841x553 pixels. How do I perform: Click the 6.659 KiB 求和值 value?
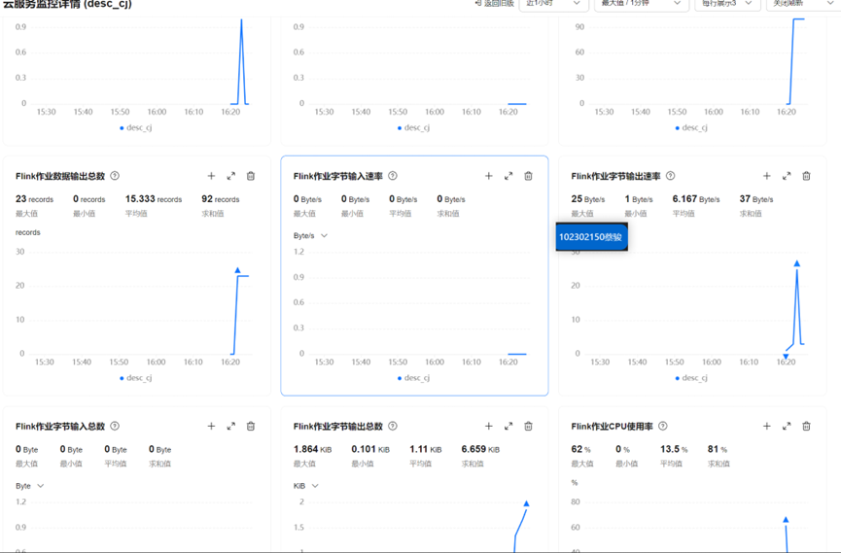tap(480, 449)
